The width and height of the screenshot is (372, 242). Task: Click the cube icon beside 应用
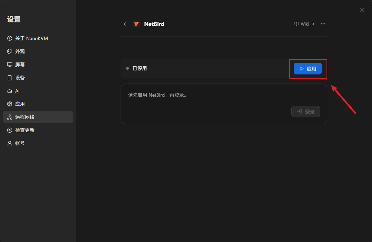coord(10,104)
